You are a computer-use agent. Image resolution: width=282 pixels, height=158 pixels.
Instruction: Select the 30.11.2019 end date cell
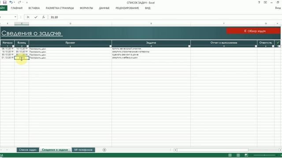tap(22, 54)
